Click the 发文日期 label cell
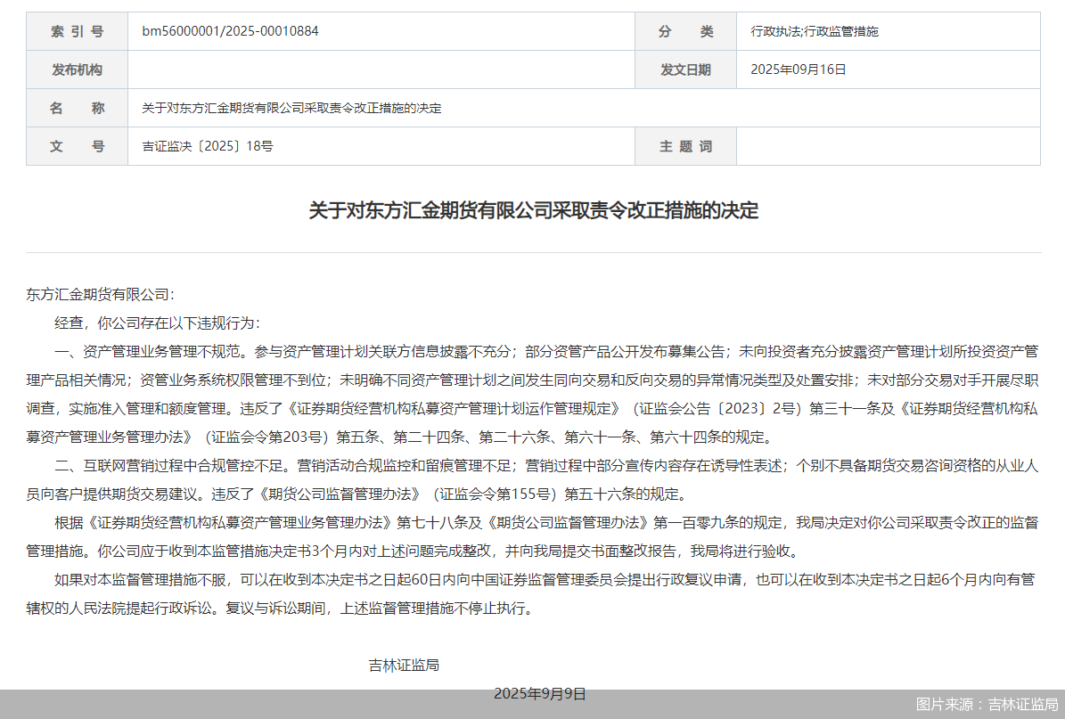Screen dimensions: 1065x719 point(686,69)
